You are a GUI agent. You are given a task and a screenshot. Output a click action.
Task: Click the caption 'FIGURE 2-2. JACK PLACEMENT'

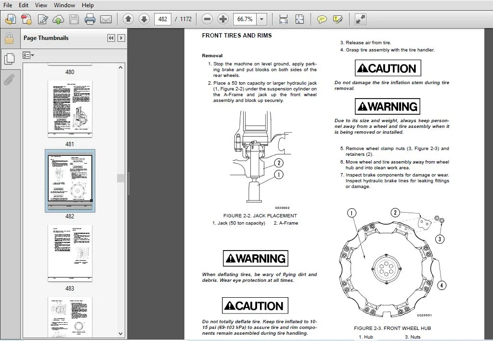(x=260, y=216)
